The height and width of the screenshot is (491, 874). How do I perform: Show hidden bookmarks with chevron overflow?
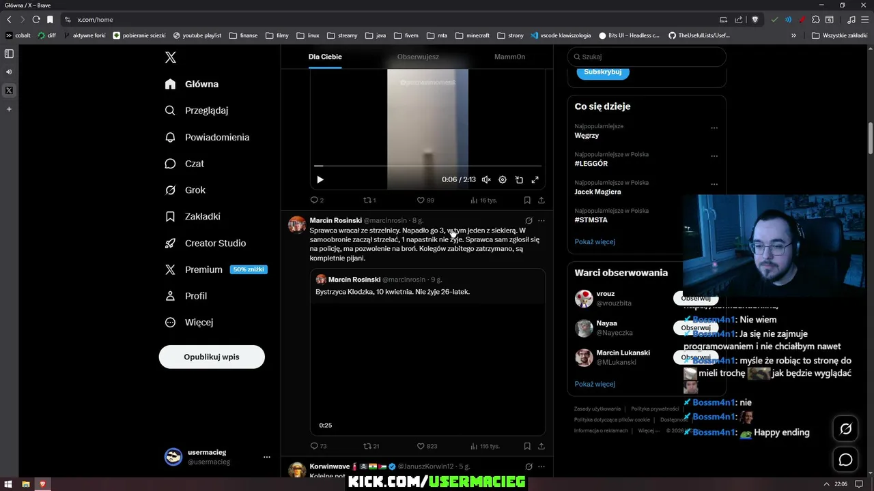(793, 35)
